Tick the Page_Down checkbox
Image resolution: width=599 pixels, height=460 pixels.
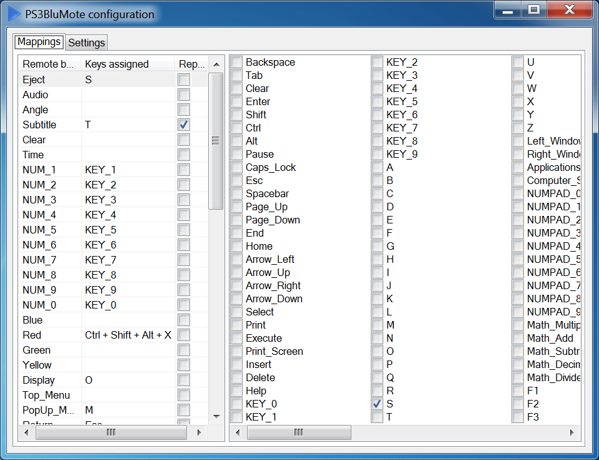click(x=236, y=220)
